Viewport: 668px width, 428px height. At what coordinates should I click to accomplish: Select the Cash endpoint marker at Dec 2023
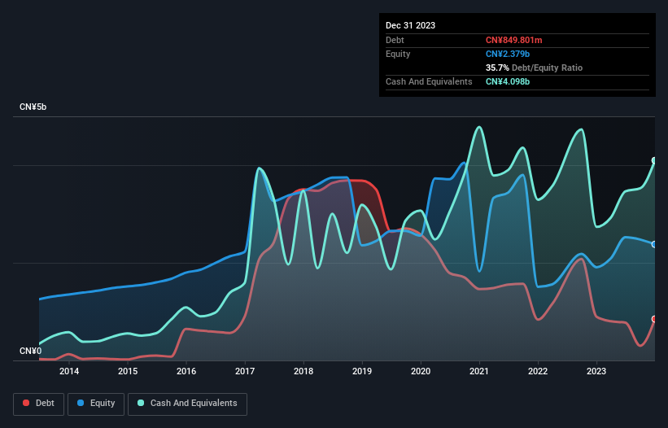(654, 160)
